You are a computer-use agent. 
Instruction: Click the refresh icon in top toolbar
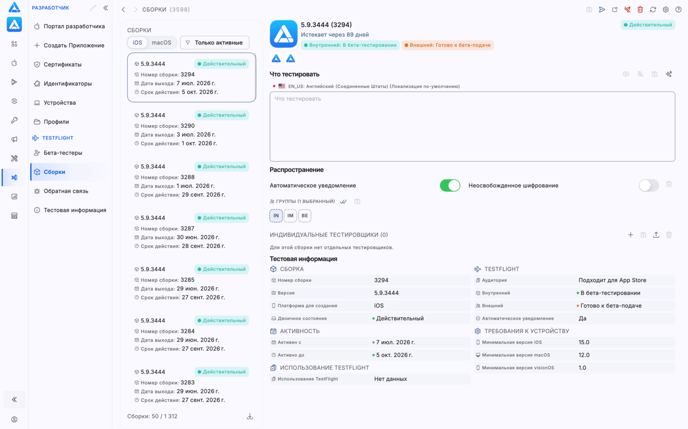(x=653, y=10)
